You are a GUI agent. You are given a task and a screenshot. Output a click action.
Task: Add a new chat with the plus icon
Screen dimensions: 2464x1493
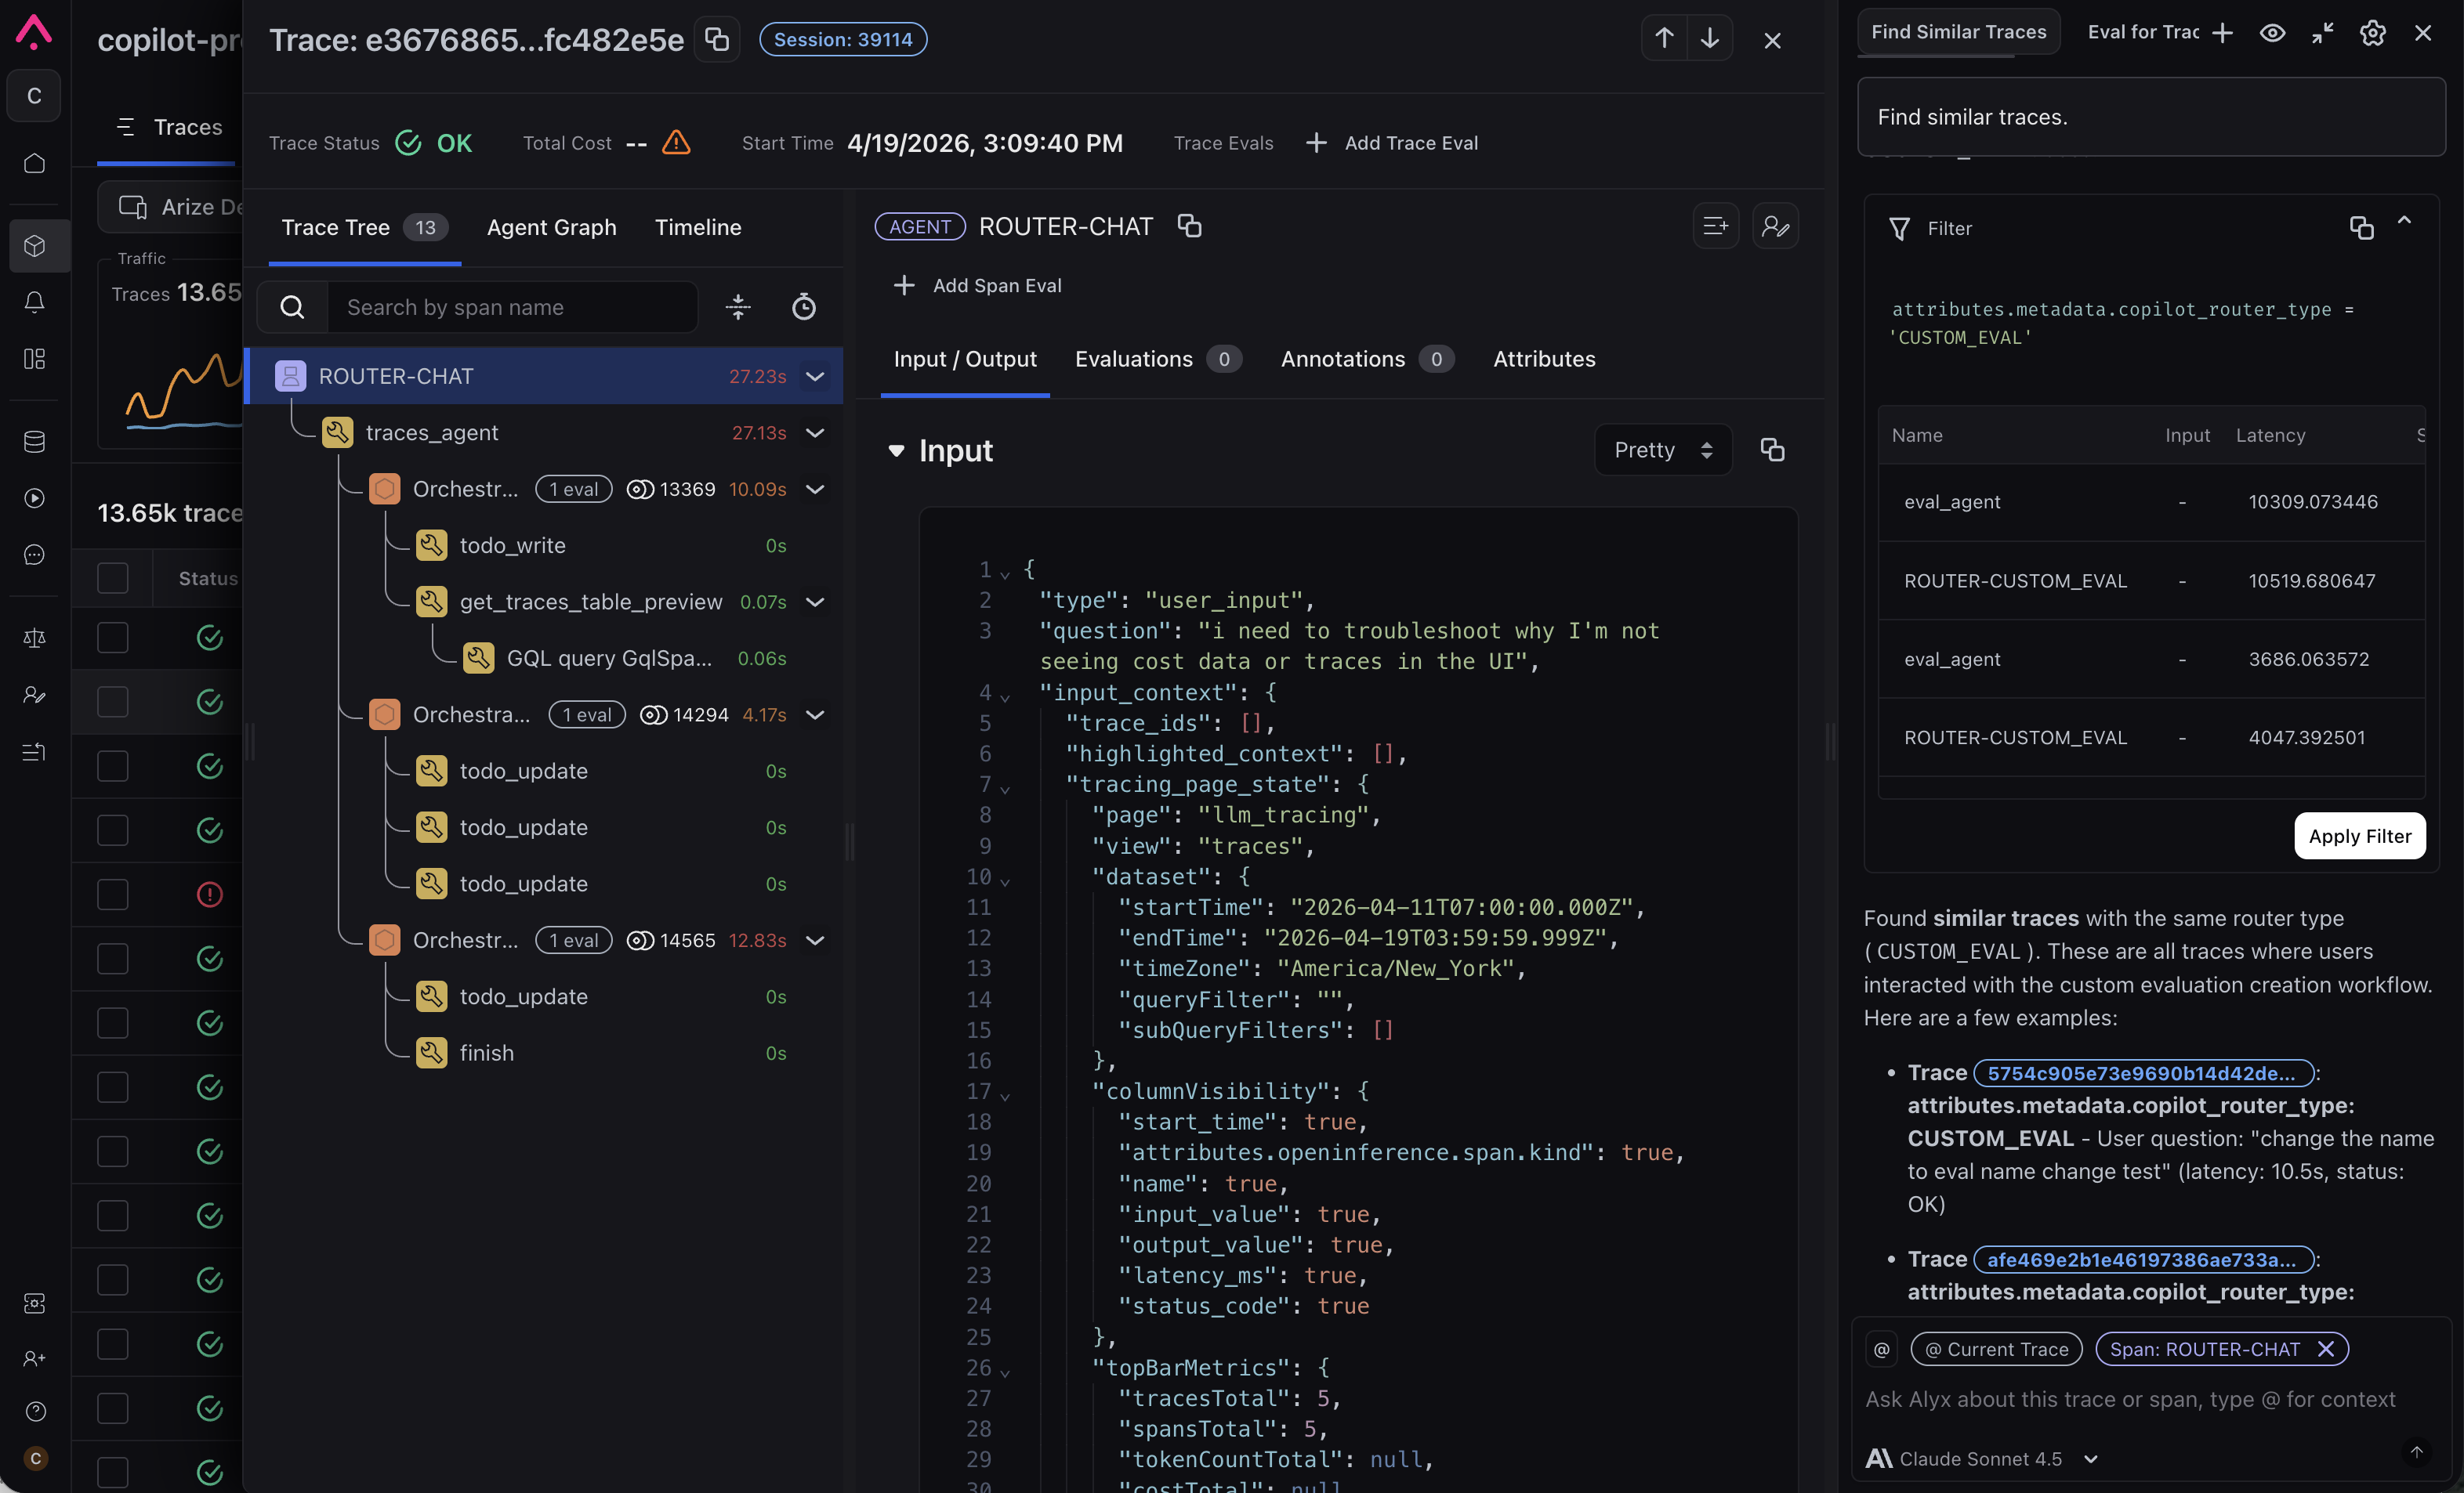[2222, 33]
